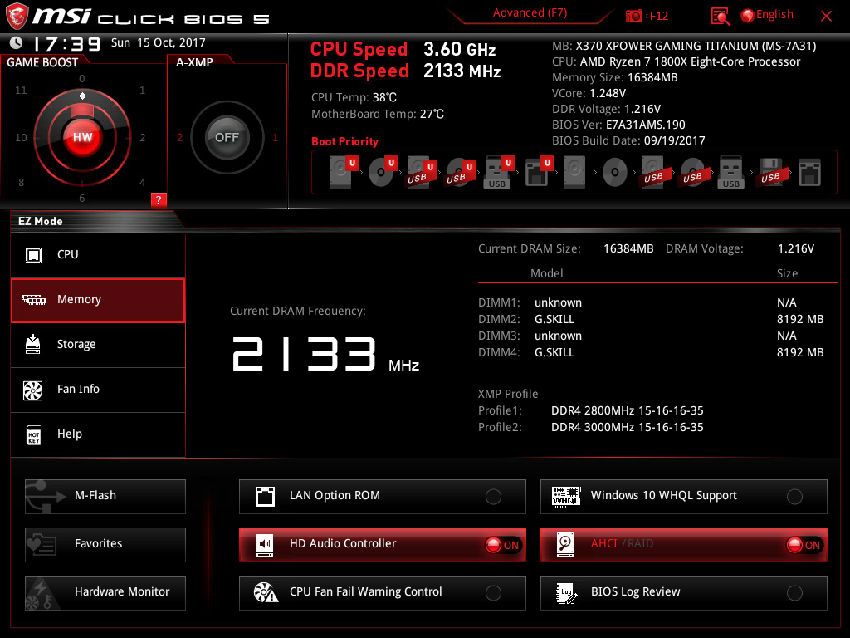
Task: Switch to the Fan Info tab
Action: (98, 390)
